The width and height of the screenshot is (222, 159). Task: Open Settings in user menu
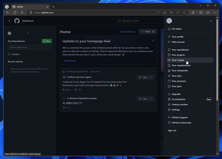[190, 110]
